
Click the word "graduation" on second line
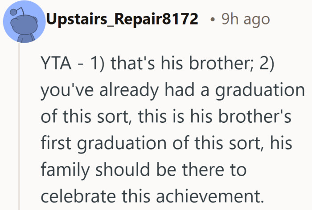[x=260, y=90]
